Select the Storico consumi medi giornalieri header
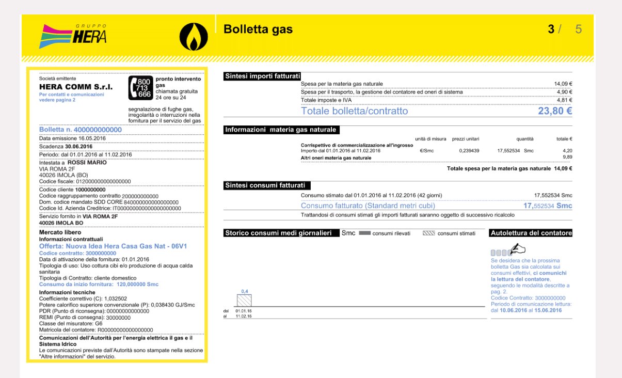 pos(278,233)
